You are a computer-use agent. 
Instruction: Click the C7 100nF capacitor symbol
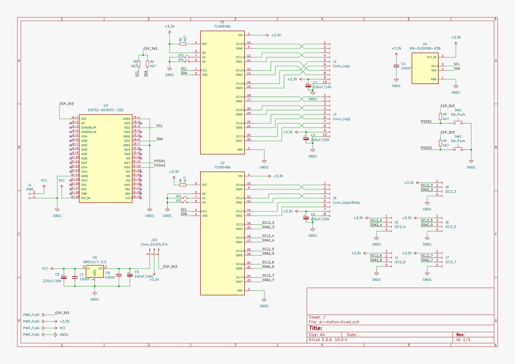point(75,277)
